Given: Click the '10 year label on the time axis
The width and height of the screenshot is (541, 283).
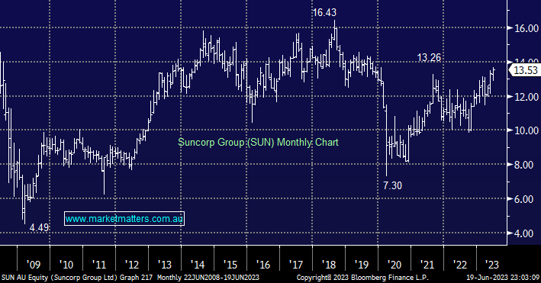Looking at the screenshot, I should click(66, 265).
